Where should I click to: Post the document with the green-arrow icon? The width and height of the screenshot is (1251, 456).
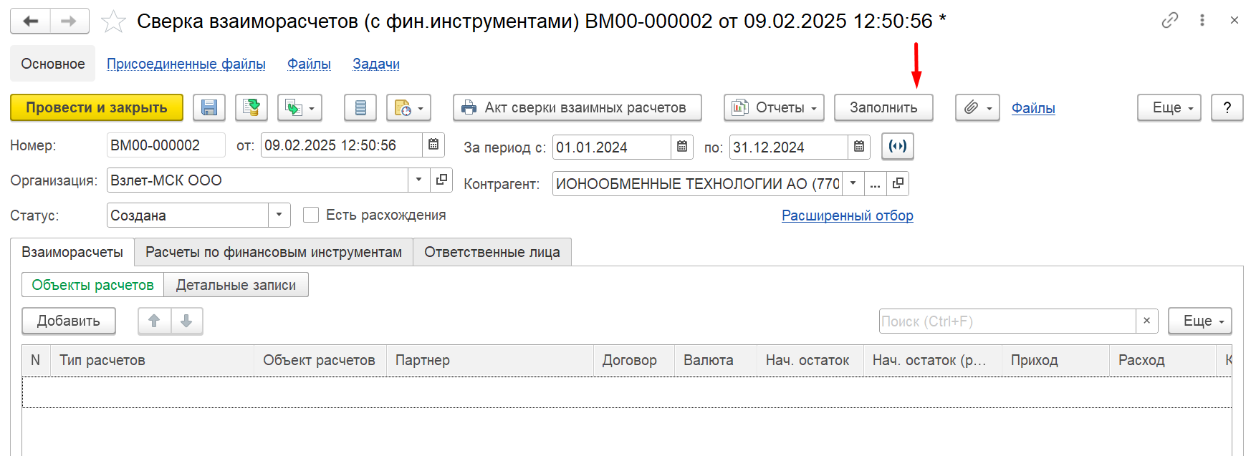click(x=251, y=107)
